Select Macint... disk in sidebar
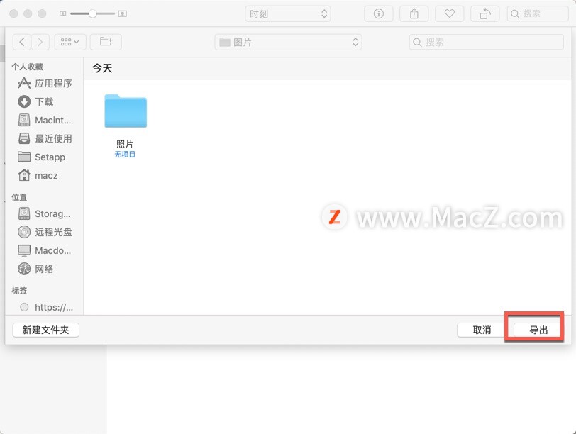 coord(45,120)
